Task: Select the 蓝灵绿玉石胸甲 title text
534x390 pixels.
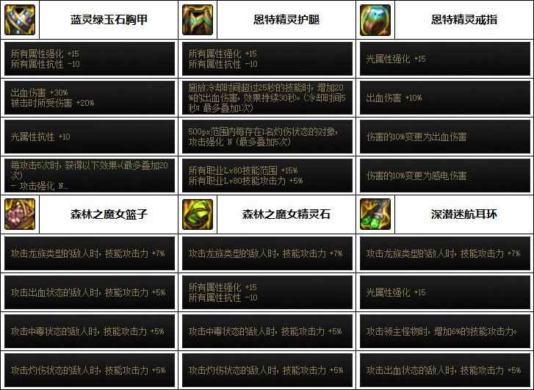Action: click(109, 20)
